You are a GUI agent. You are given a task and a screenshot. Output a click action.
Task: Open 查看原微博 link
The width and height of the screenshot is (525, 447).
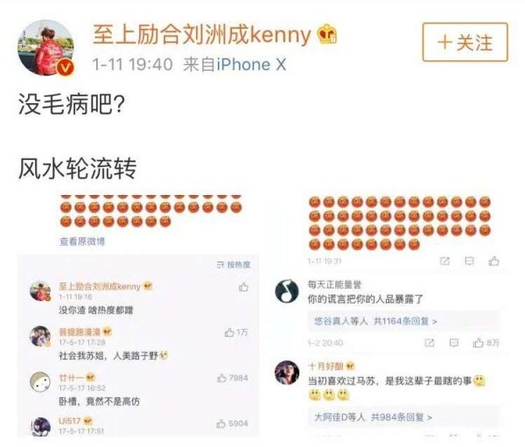[82, 241]
